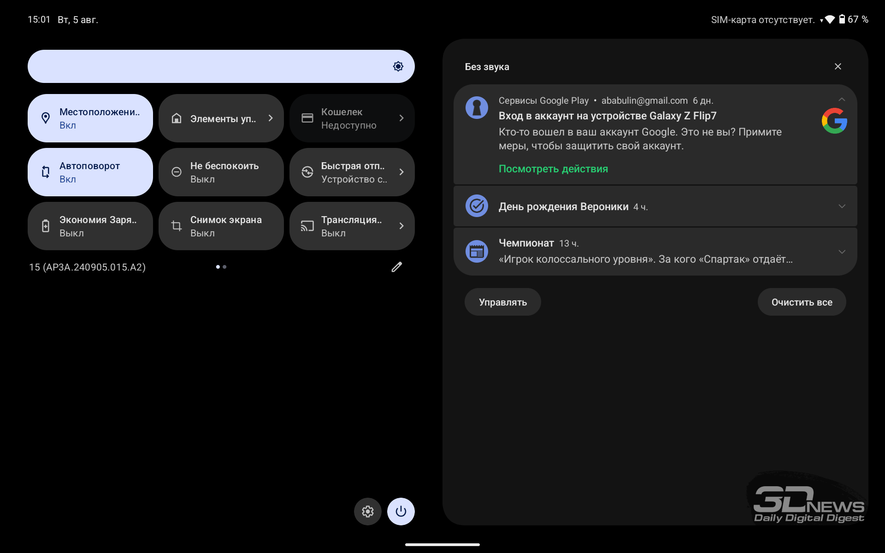Toggle the Трансляция cast tile

point(352,226)
